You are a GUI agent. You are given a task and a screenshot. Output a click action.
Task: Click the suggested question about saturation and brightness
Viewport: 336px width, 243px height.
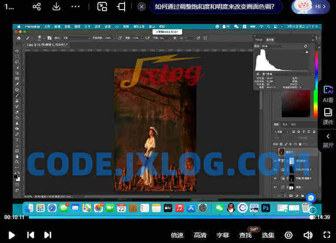click(x=216, y=7)
